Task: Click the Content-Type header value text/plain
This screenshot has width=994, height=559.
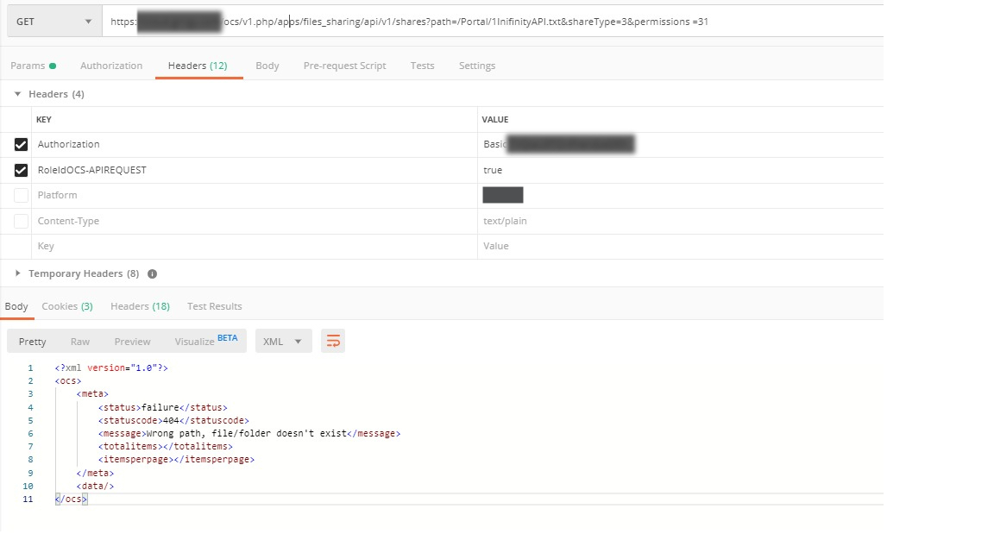Action: tap(506, 221)
